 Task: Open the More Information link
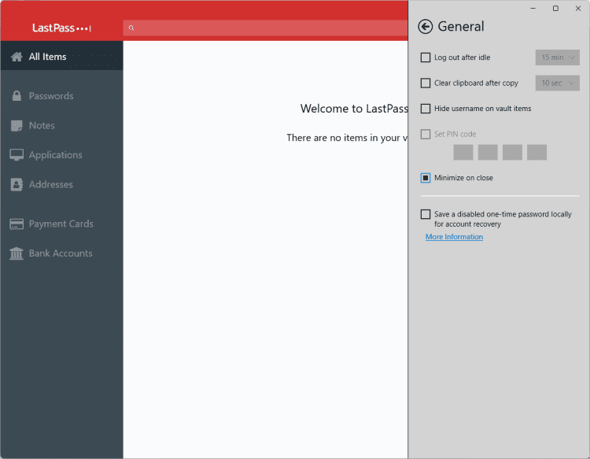[x=454, y=237]
